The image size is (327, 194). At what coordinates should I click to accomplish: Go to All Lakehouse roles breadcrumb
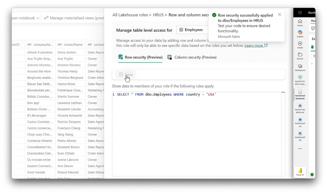[130, 15]
